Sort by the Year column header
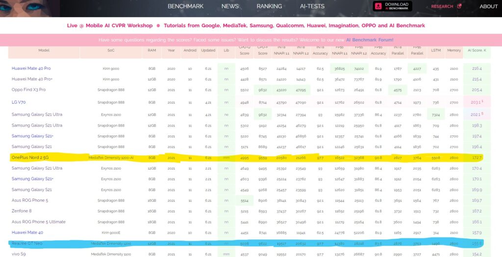 (x=171, y=50)
